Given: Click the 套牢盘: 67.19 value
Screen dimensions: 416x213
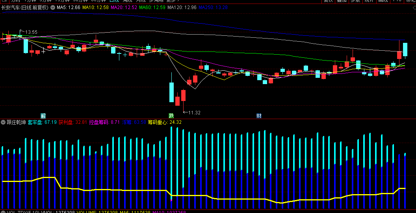Looking at the screenshot, I should point(42,122).
